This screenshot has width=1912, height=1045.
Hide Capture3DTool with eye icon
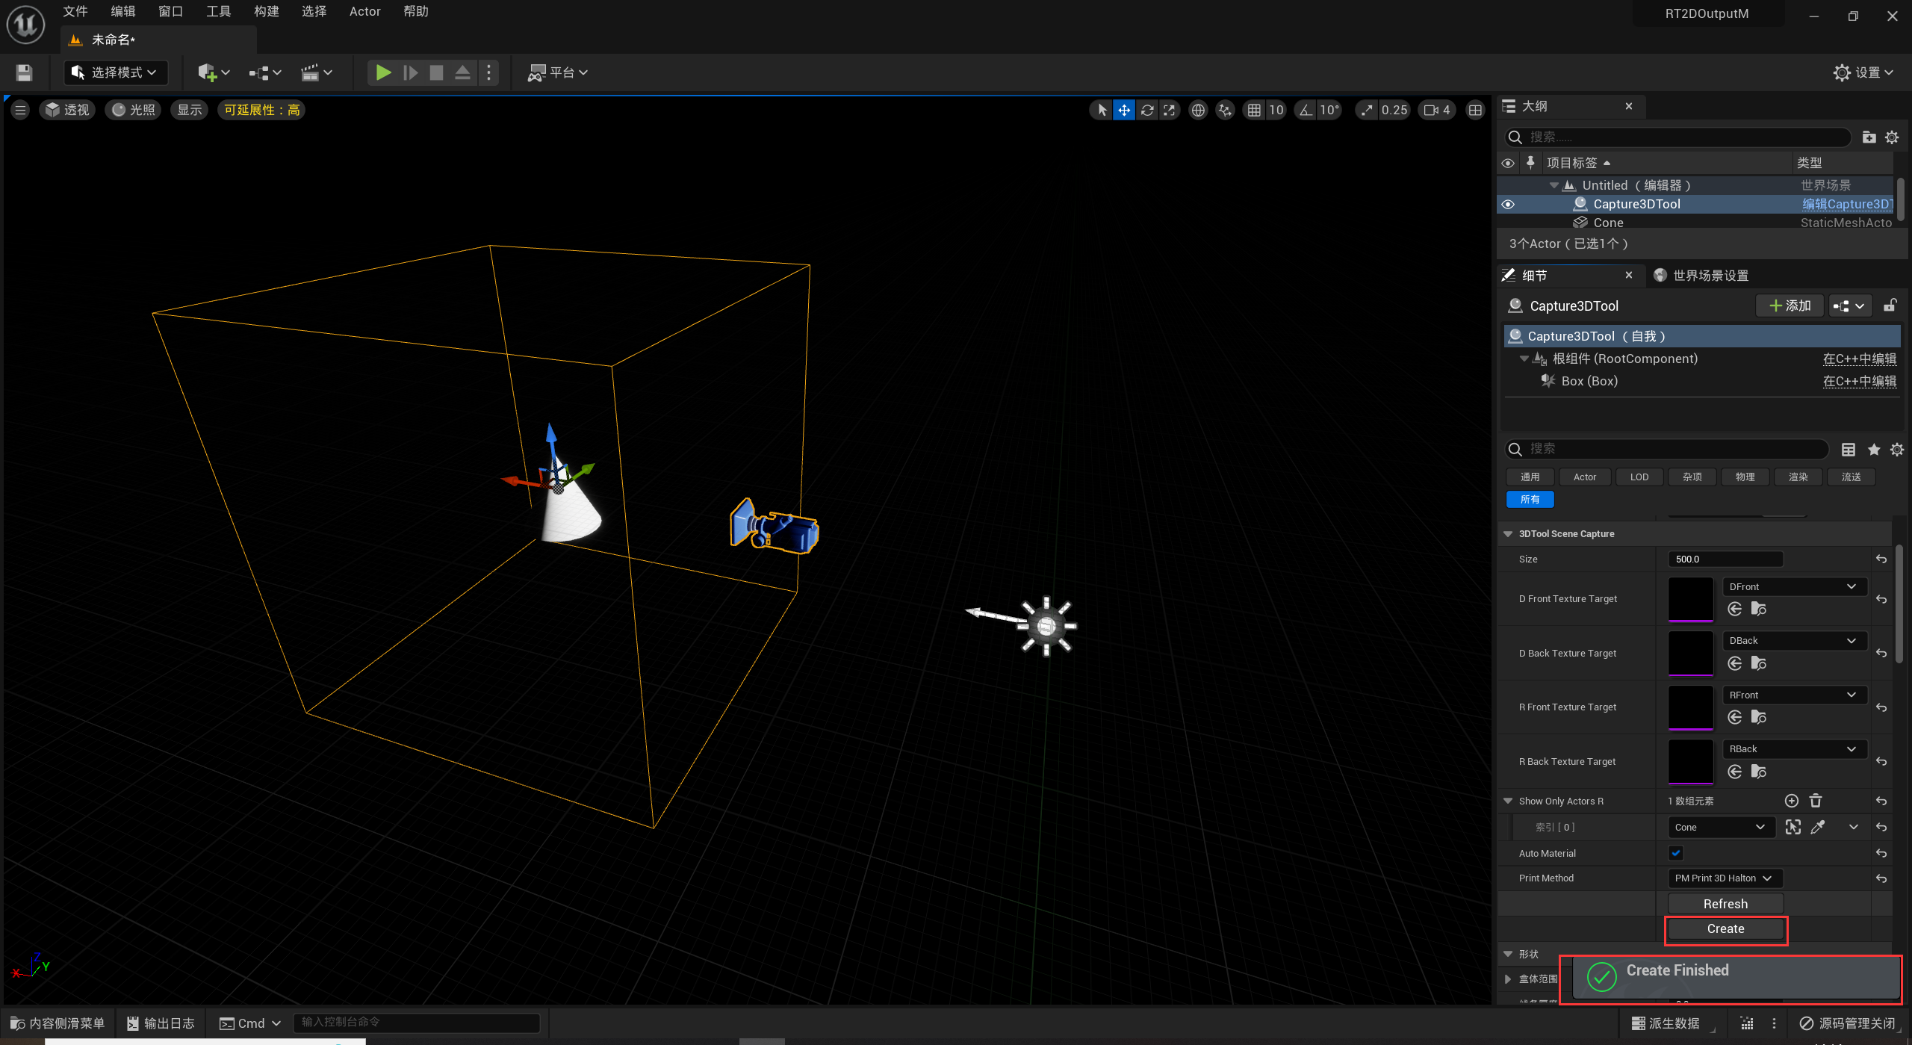click(x=1508, y=204)
